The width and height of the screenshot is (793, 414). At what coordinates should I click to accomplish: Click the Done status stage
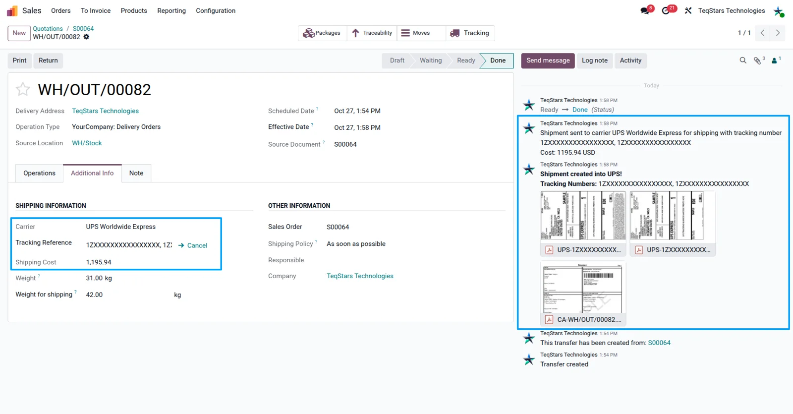498,60
